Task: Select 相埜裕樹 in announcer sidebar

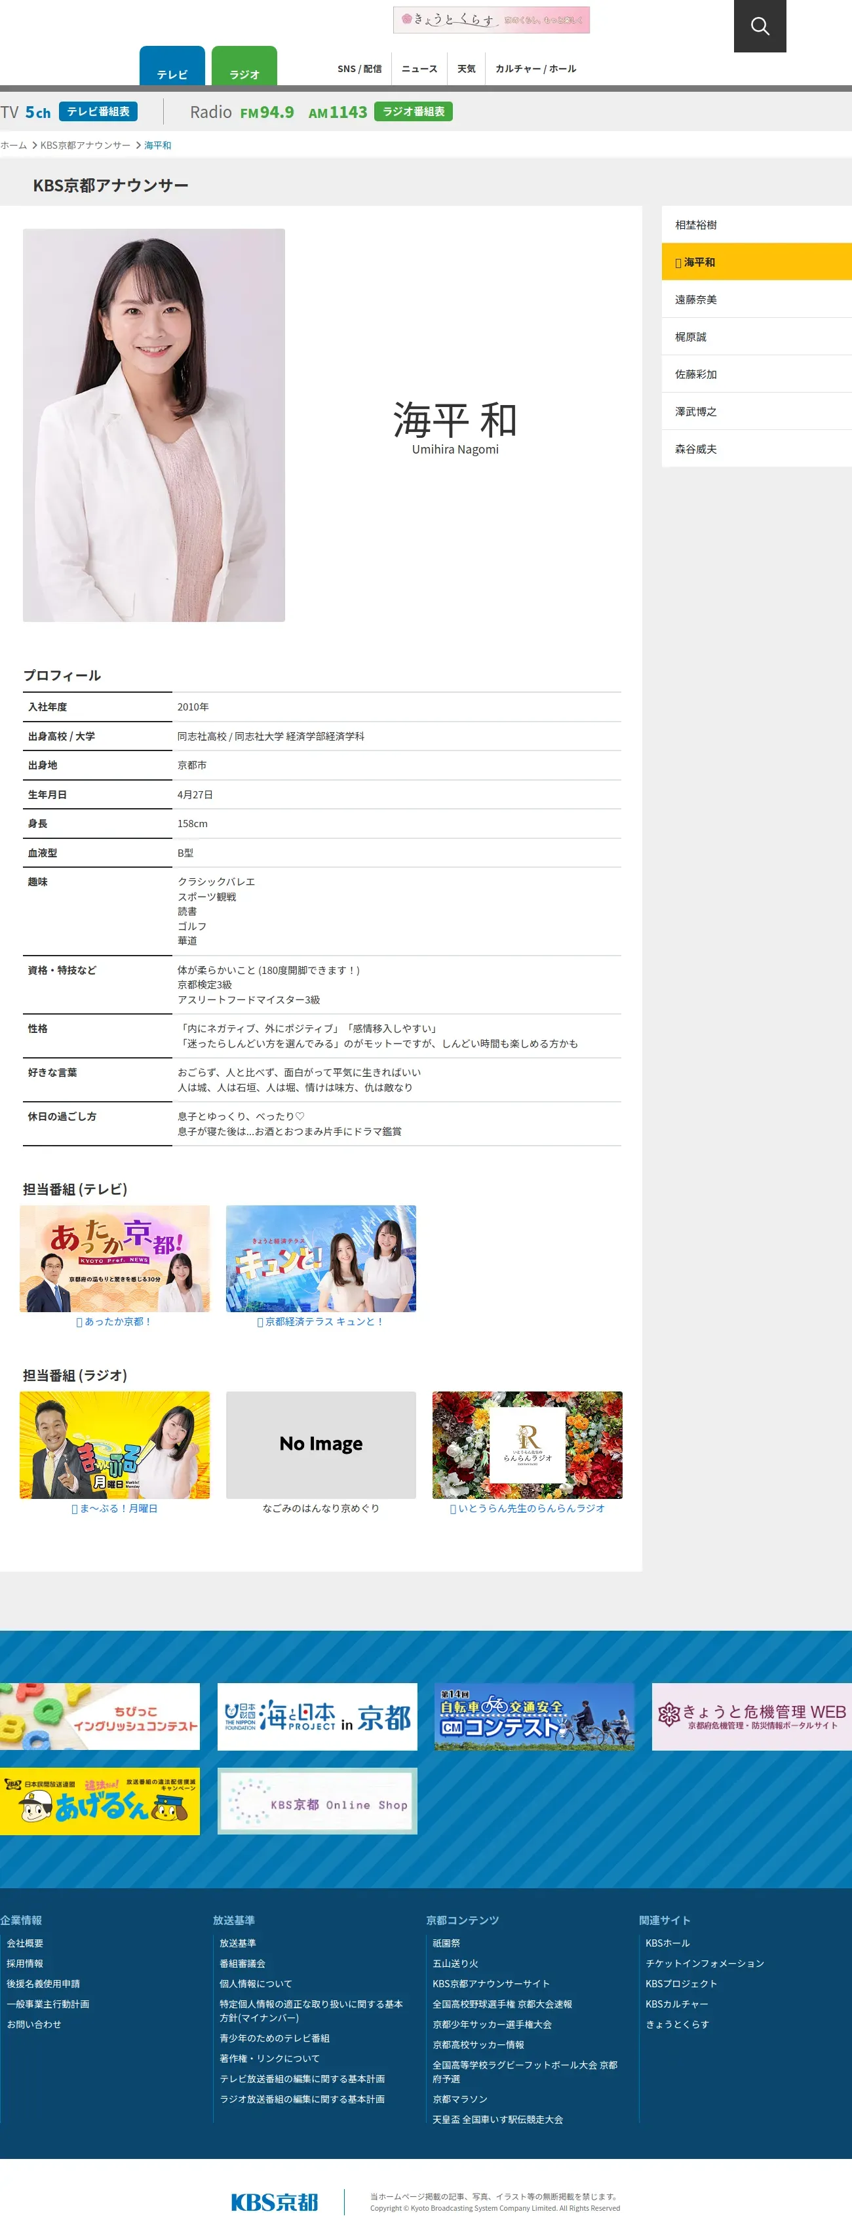Action: point(756,225)
